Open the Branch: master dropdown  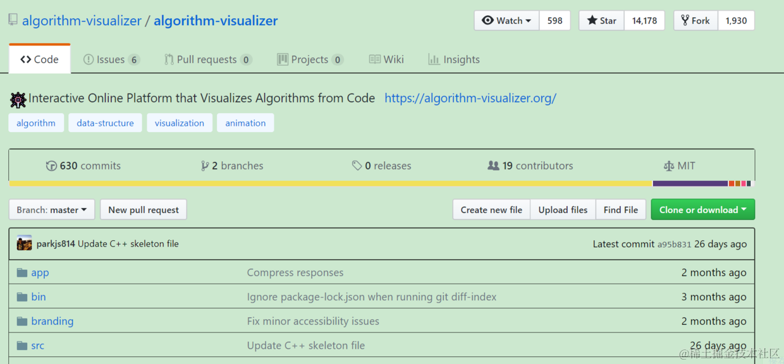point(52,210)
